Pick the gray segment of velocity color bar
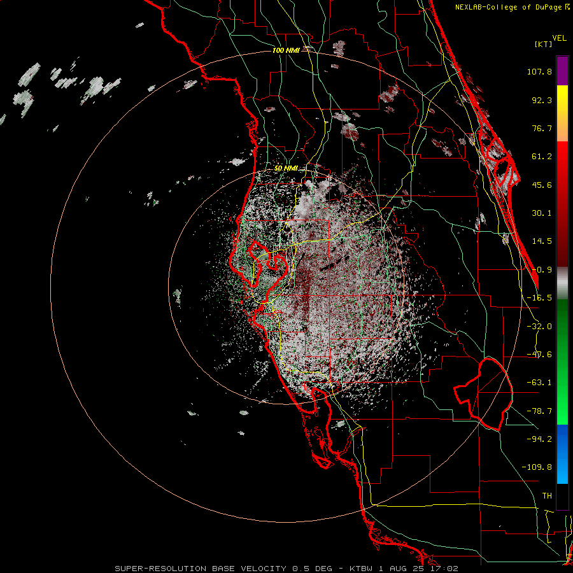This screenshot has width=573, height=573. pos(562,283)
